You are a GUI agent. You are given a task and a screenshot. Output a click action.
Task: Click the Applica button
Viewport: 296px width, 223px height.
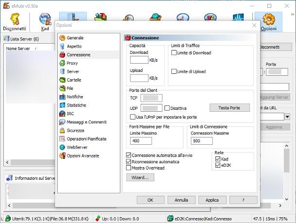[x=213, y=200]
